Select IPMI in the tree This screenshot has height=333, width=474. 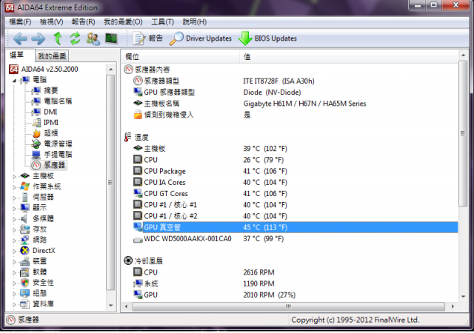51,122
